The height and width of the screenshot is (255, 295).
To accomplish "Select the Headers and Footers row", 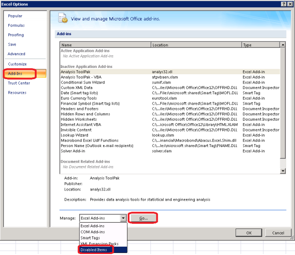I will click(x=170, y=109).
